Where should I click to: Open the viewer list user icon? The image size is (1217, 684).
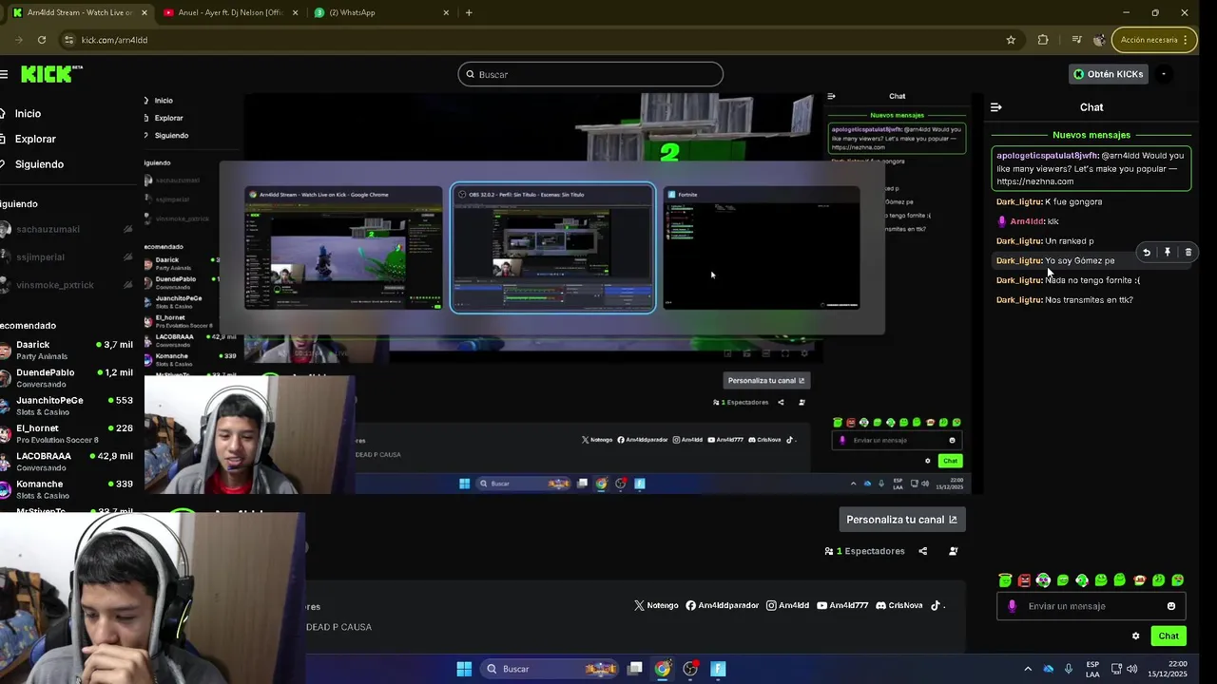(954, 551)
